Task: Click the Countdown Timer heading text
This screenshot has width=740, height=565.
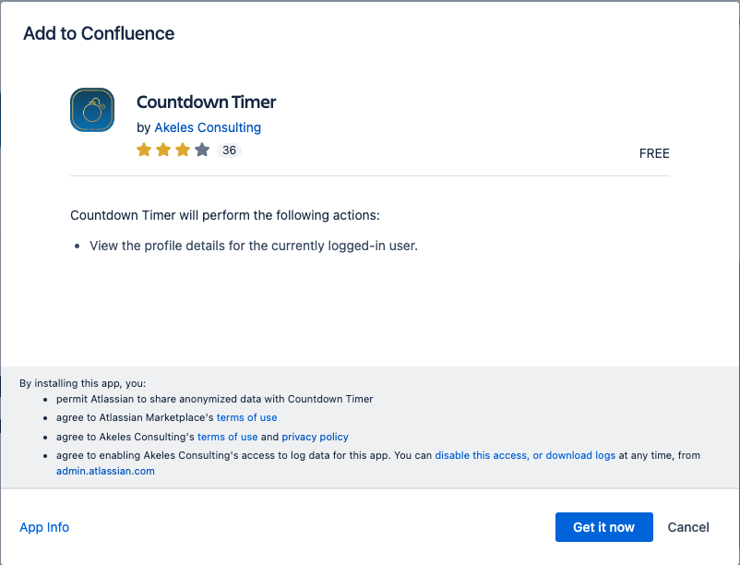Action: click(x=206, y=102)
